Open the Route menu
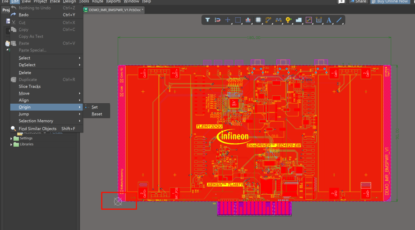Image resolution: width=415 pixels, height=230 pixels. (x=97, y=1)
